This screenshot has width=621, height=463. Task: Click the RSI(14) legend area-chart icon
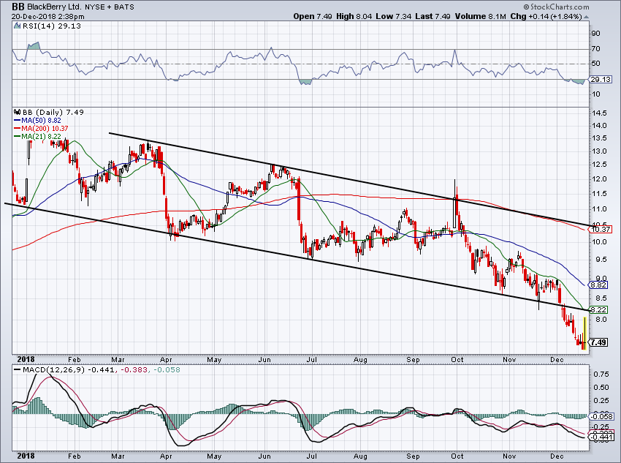17,26
